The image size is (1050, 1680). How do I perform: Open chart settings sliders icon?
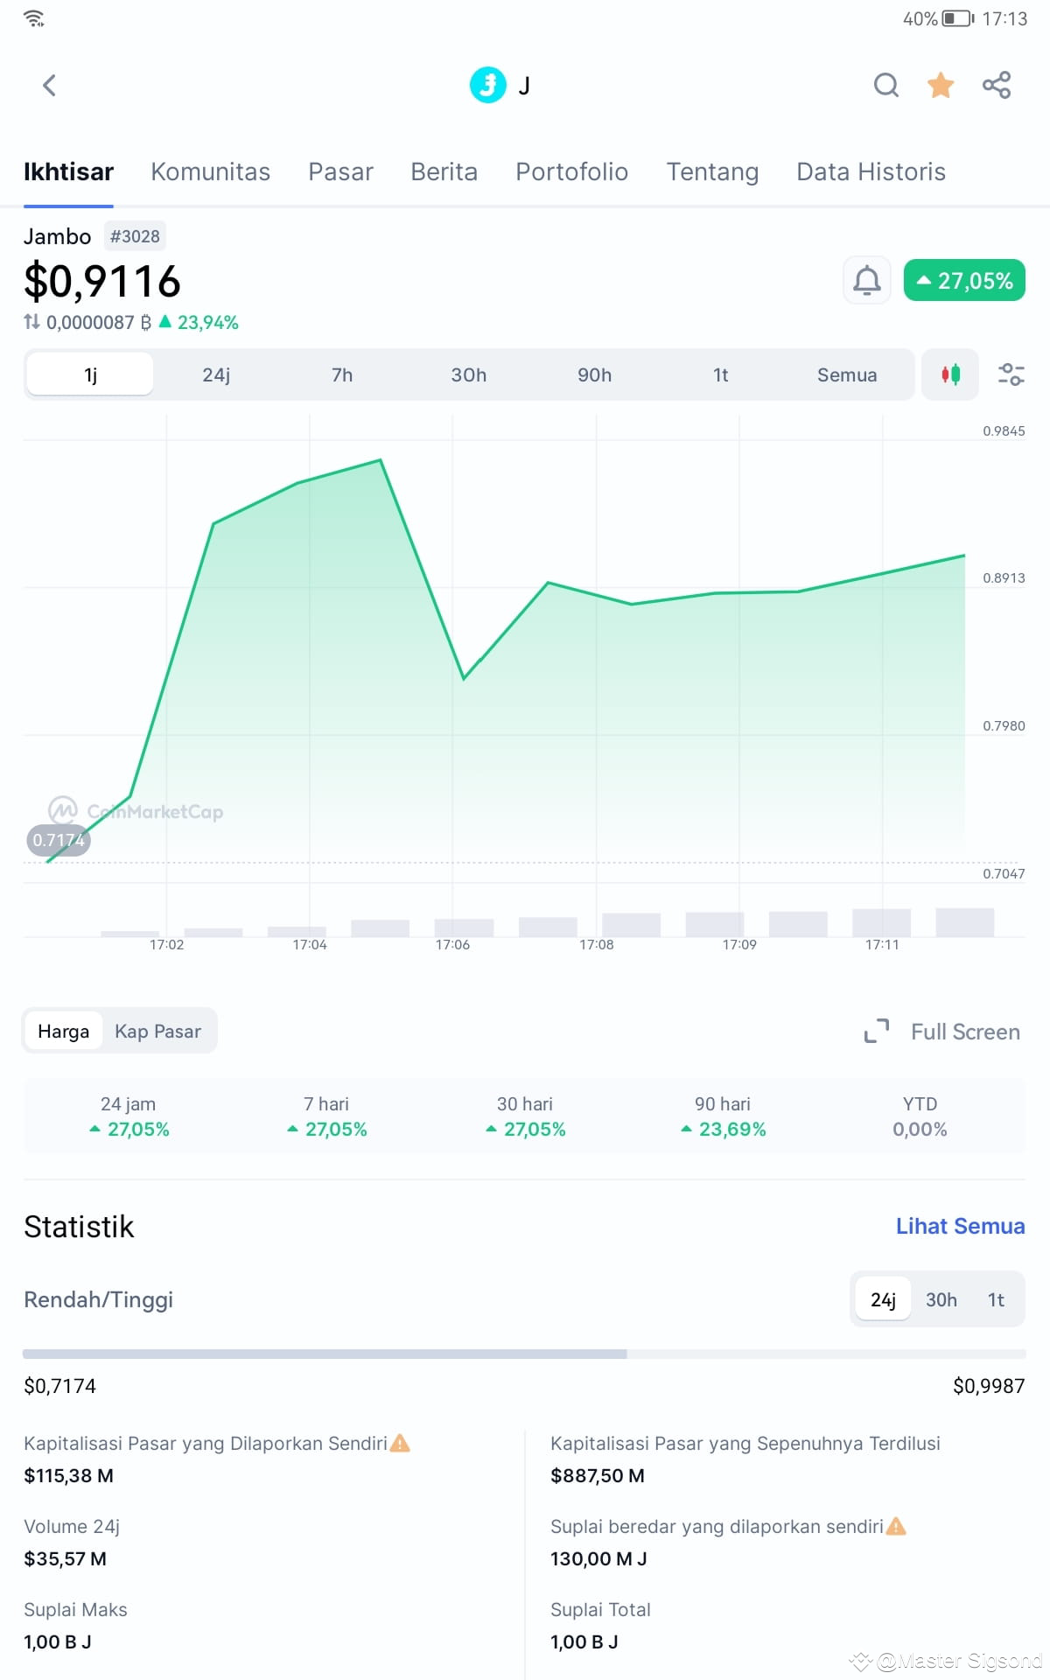click(x=1011, y=374)
